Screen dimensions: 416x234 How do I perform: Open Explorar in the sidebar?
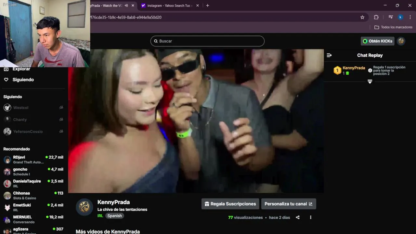(x=21, y=69)
